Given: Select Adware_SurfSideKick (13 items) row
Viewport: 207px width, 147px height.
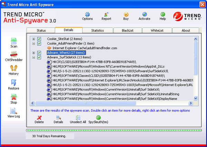Looking at the screenshot, I should pos(69,57).
